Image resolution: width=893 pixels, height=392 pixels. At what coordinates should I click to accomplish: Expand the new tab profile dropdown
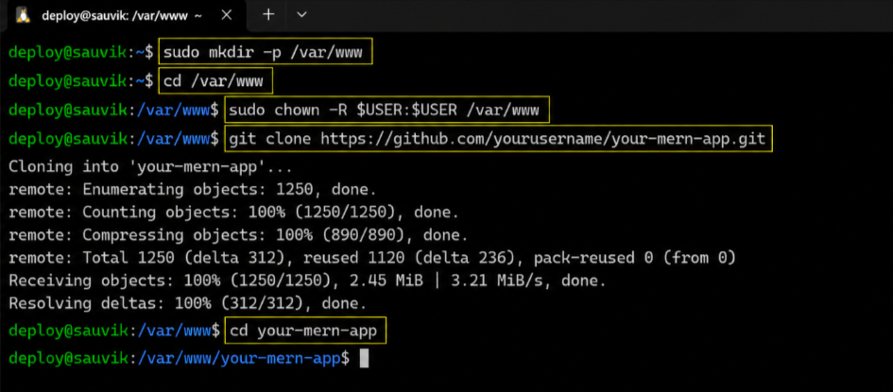tap(301, 15)
